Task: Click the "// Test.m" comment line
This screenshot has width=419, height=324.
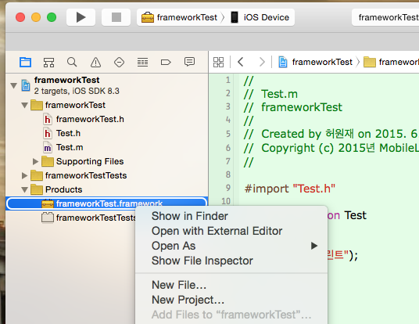Action: 270,94
